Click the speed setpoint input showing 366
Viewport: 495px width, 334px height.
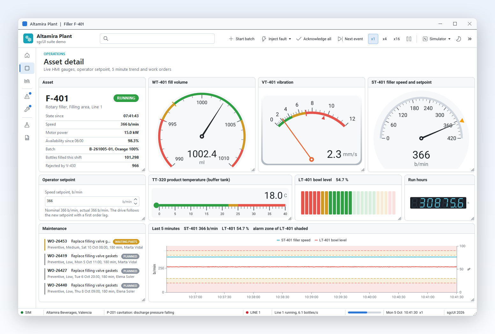click(x=92, y=201)
